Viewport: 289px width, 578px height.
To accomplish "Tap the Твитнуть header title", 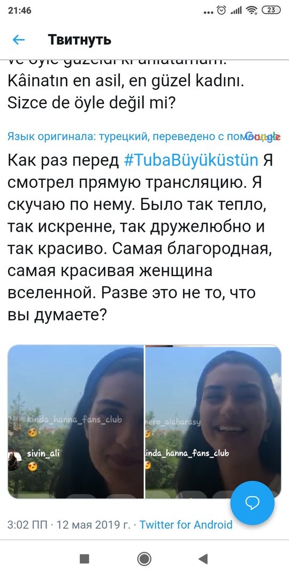I will pyautogui.click(x=79, y=40).
